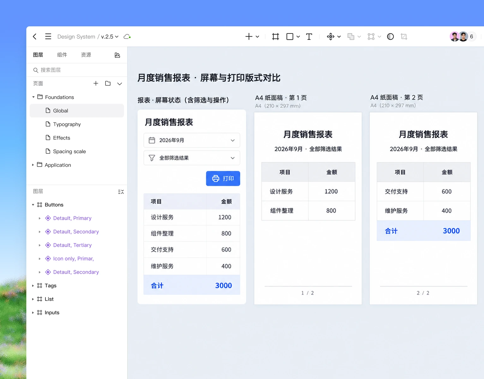Screen dimensions: 484x379
Task: Select the rectangle shape tool
Action: pos(290,37)
